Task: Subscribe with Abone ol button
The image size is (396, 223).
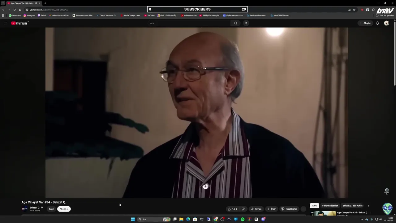Action: (64, 209)
